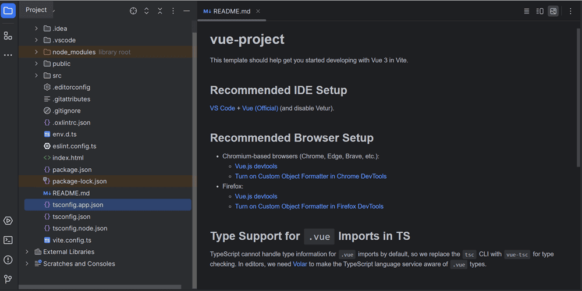Open the Services tool window icon
The height and width of the screenshot is (291, 582).
point(8,221)
